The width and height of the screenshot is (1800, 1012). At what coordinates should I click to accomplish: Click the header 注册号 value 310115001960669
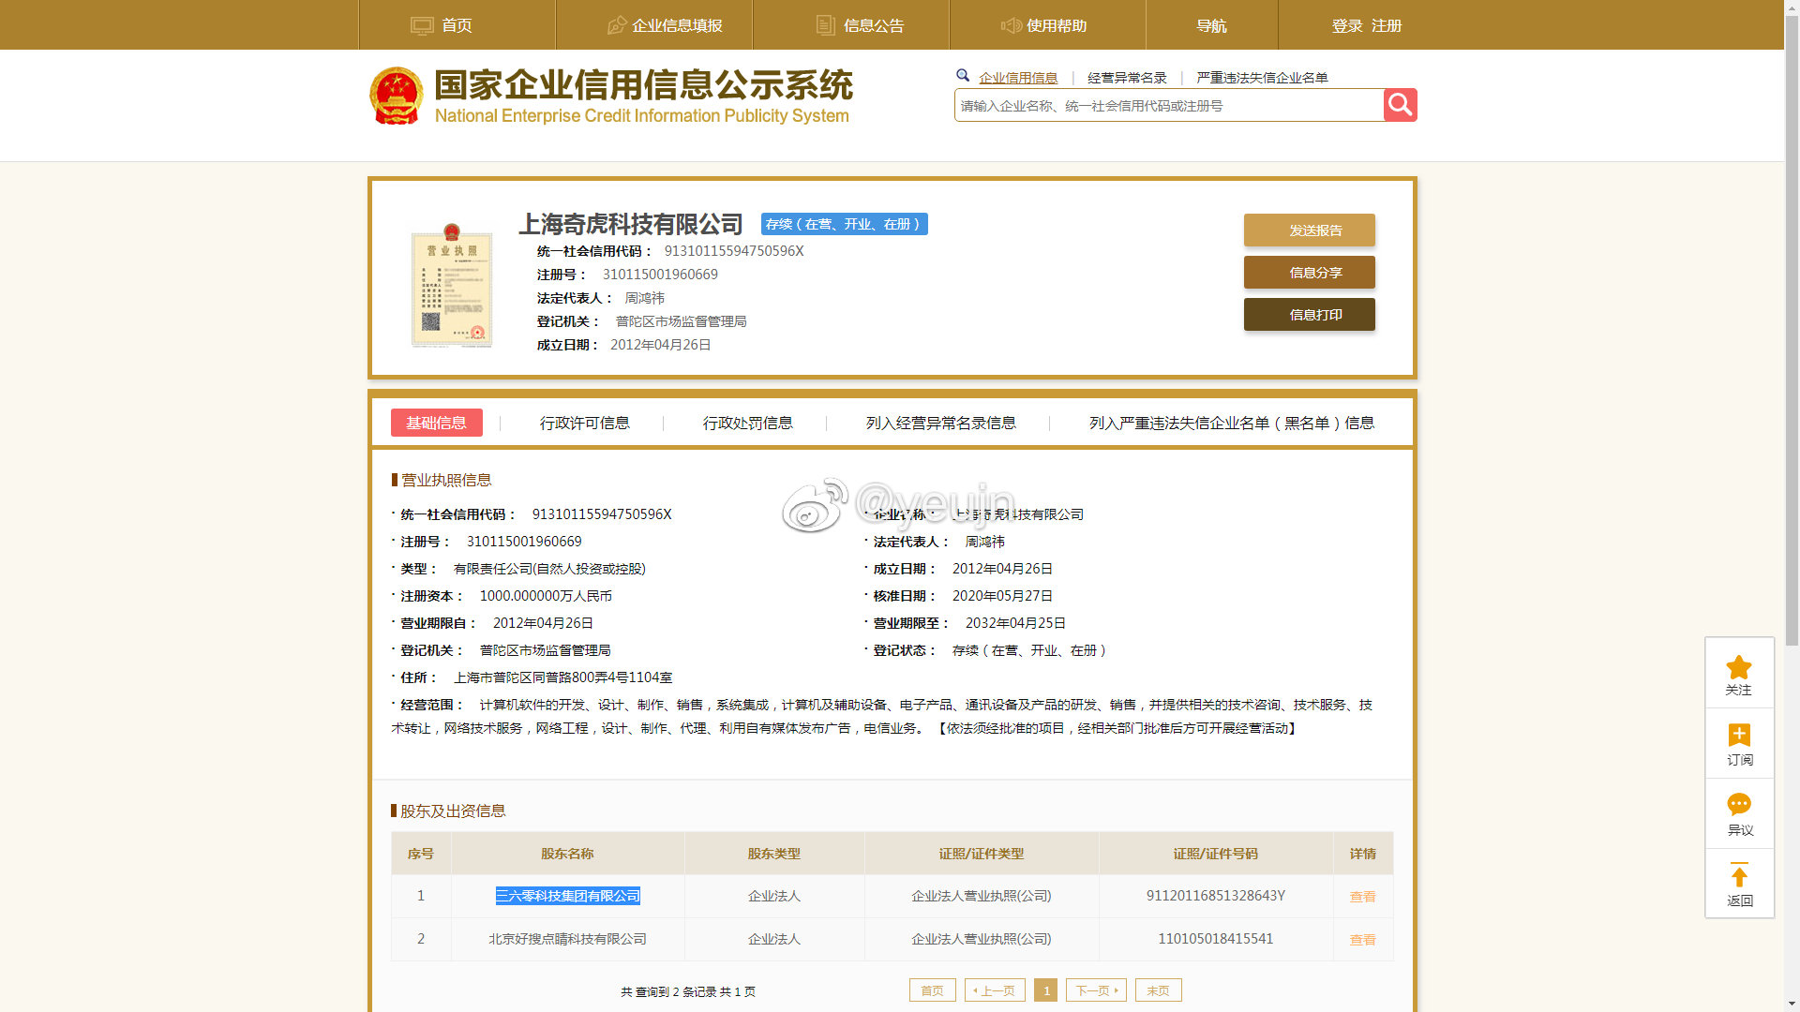coord(660,275)
